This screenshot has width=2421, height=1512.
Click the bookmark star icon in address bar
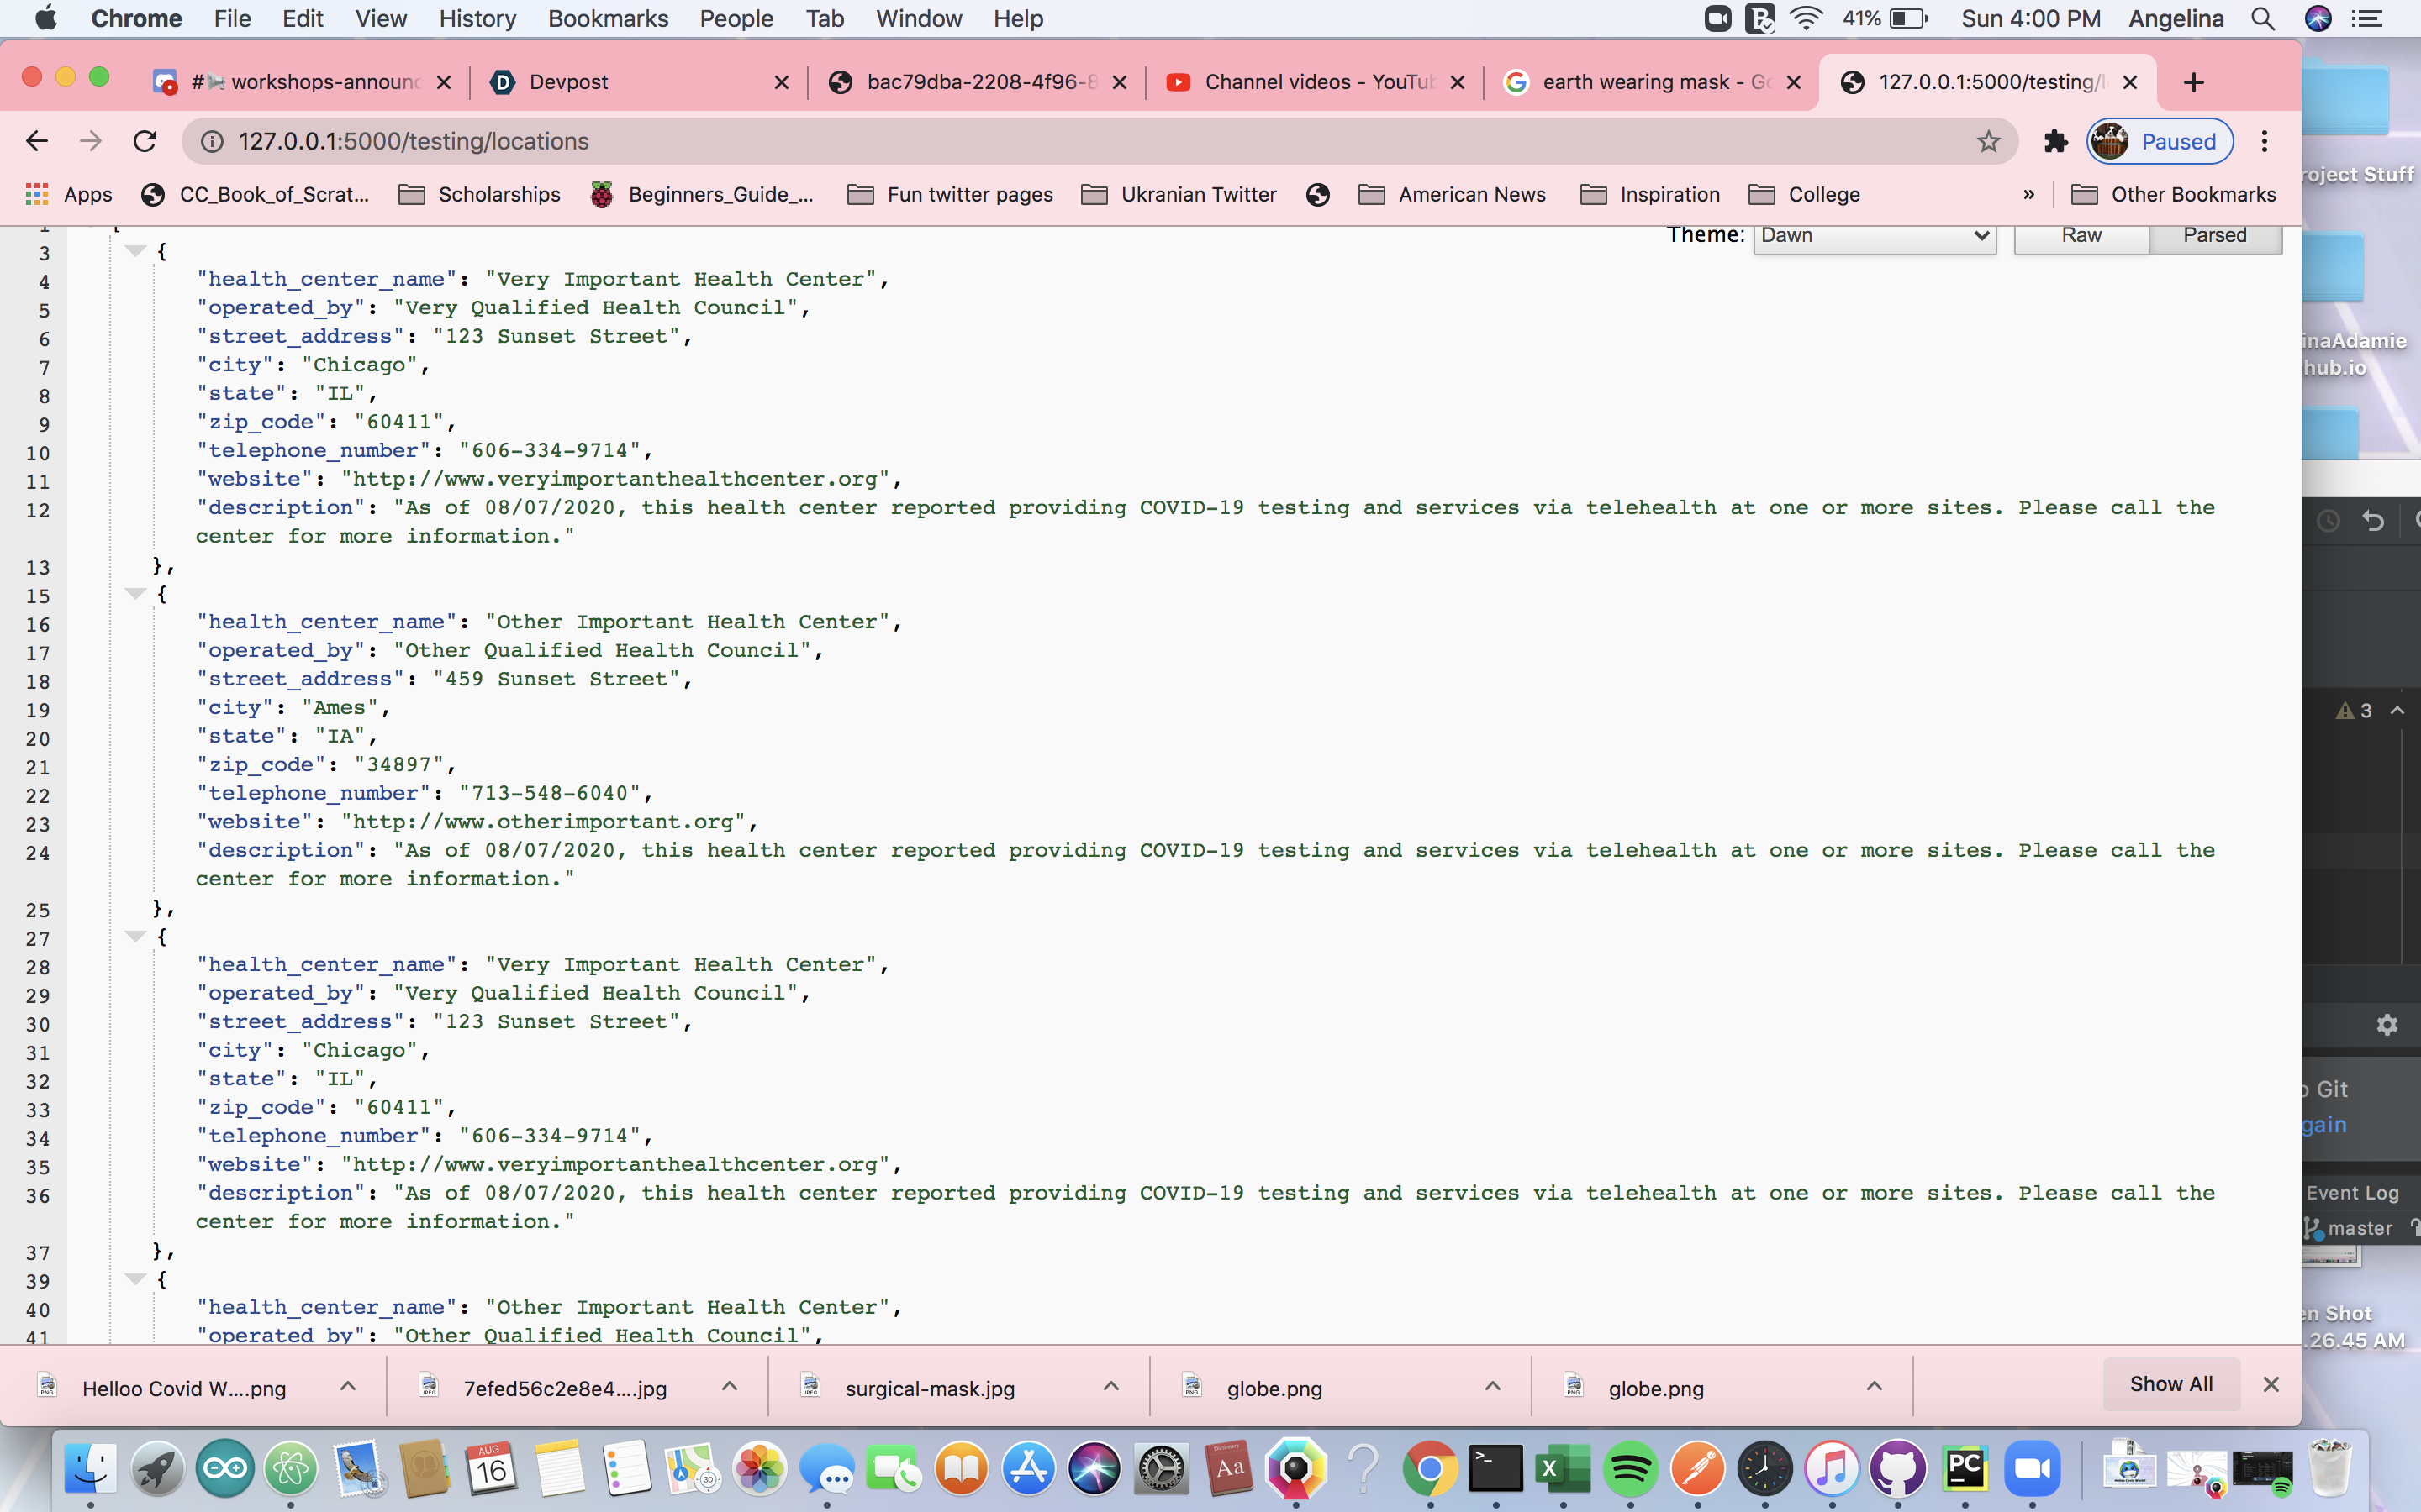pos(1988,141)
